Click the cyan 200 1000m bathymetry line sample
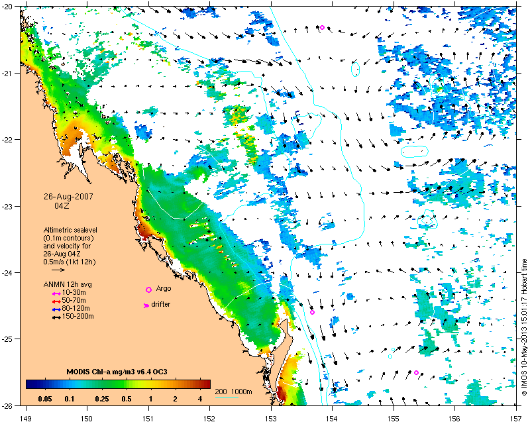This screenshot has width=530, height=424. coord(227,397)
